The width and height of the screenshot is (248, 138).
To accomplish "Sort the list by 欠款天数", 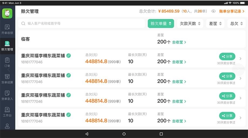I will tap(190, 24).
